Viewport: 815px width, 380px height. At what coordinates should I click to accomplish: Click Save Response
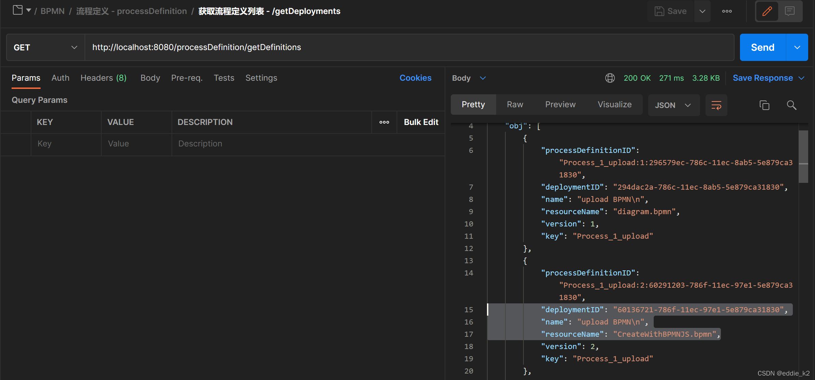click(763, 78)
